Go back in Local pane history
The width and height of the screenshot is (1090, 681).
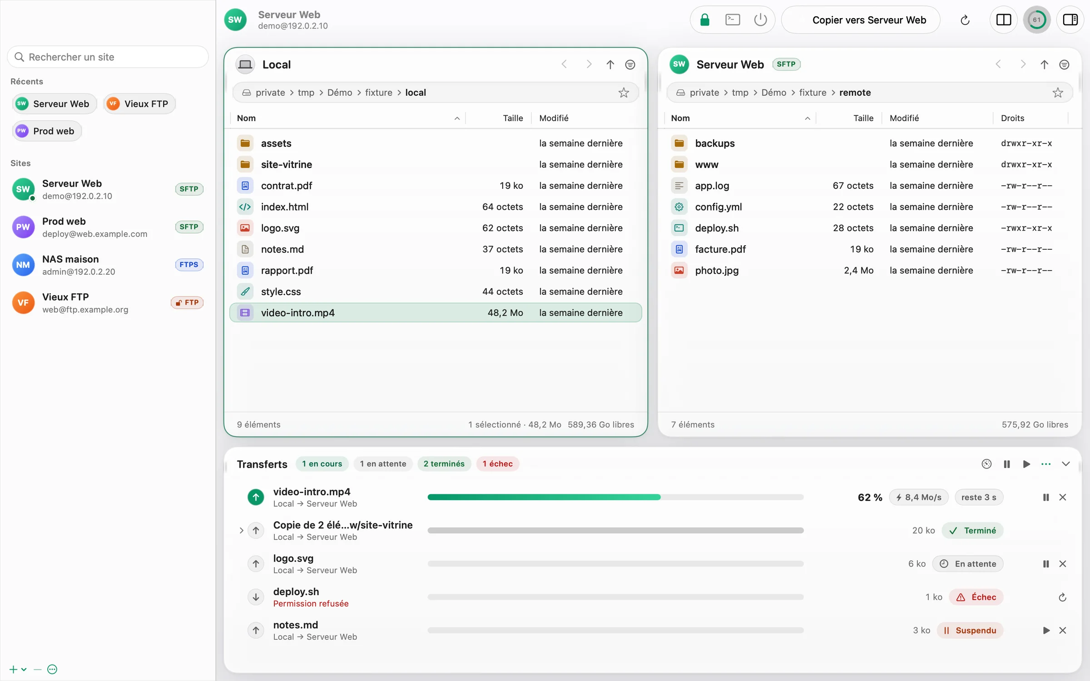click(564, 64)
